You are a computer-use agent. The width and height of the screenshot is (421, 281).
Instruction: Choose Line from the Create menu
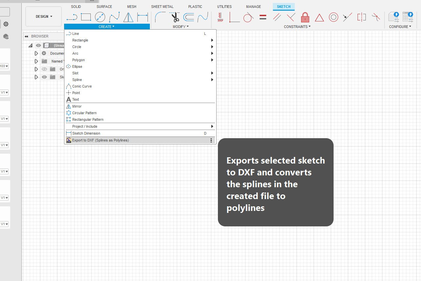pos(140,34)
